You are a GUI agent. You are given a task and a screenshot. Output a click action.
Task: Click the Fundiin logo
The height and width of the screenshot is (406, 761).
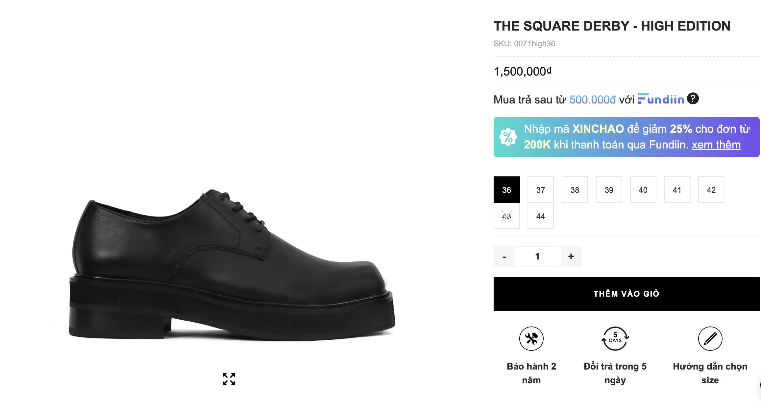point(661,99)
